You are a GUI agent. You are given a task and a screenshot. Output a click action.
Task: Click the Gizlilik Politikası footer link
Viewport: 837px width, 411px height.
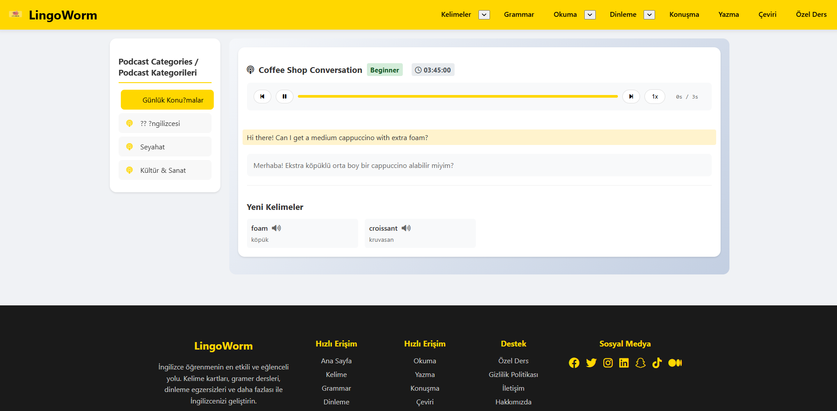coord(513,374)
